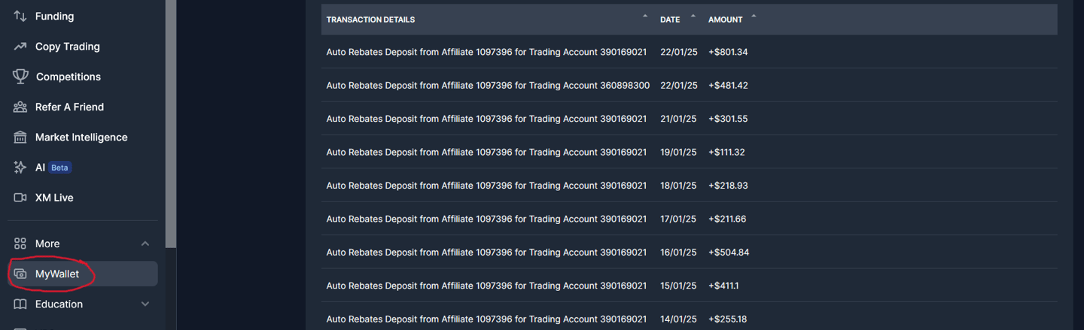Select the transaction details dated 19/01/25

tap(486, 152)
